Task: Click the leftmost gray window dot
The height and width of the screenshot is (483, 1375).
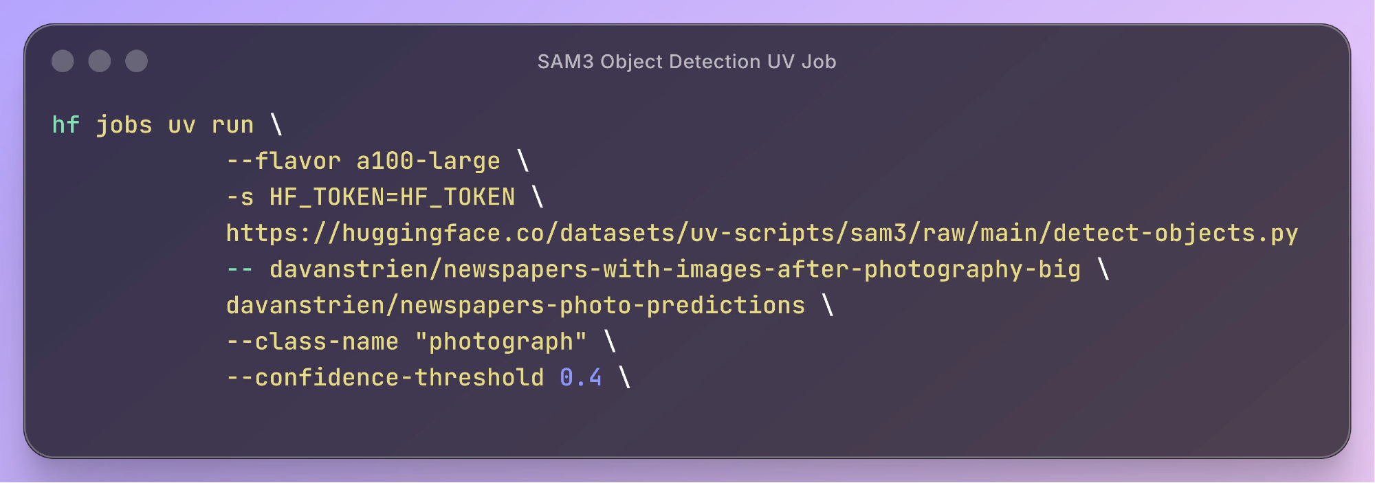Action: point(63,61)
